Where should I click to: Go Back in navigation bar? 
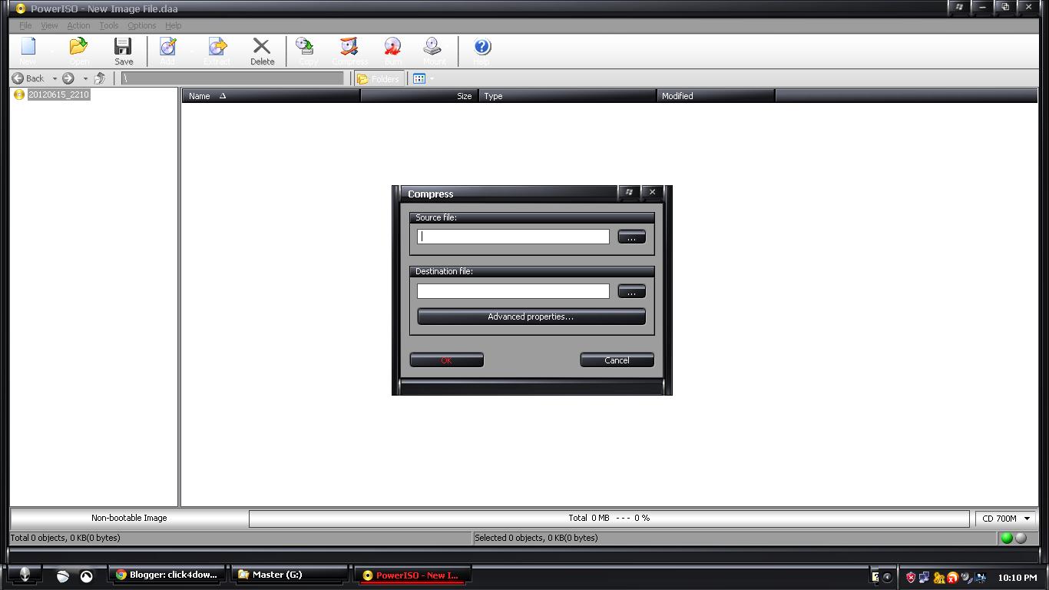click(x=28, y=78)
